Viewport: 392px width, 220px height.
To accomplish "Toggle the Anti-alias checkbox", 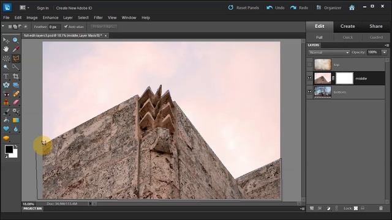I will click(x=66, y=26).
